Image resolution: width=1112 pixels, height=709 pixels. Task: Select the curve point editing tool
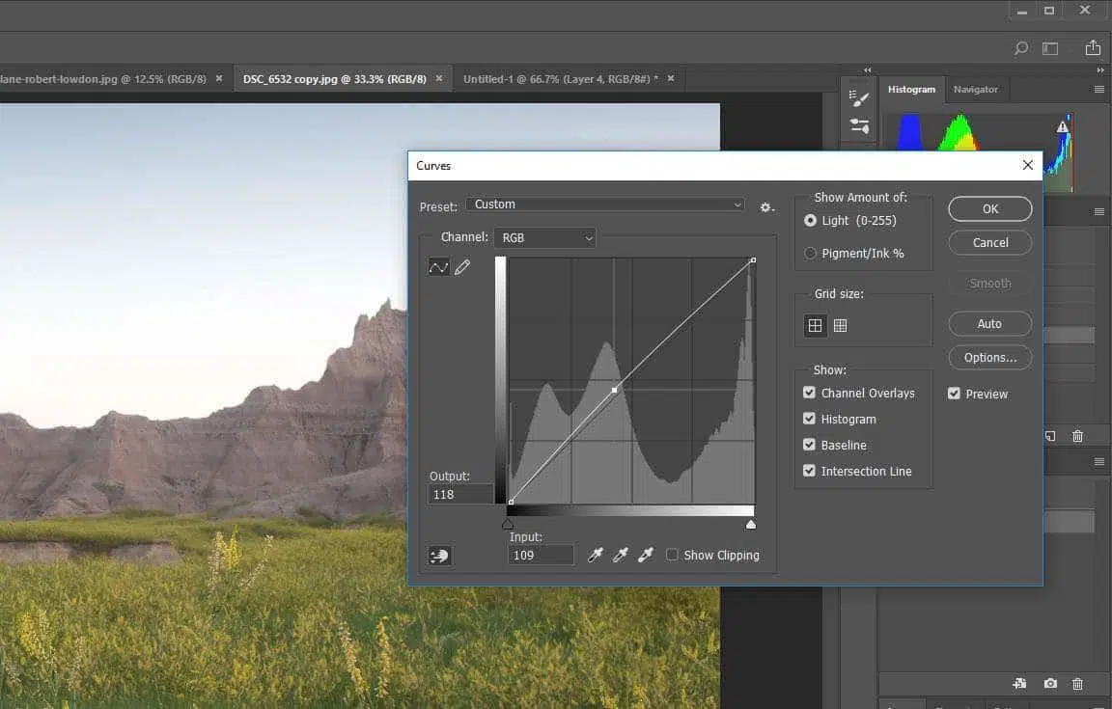(x=438, y=267)
